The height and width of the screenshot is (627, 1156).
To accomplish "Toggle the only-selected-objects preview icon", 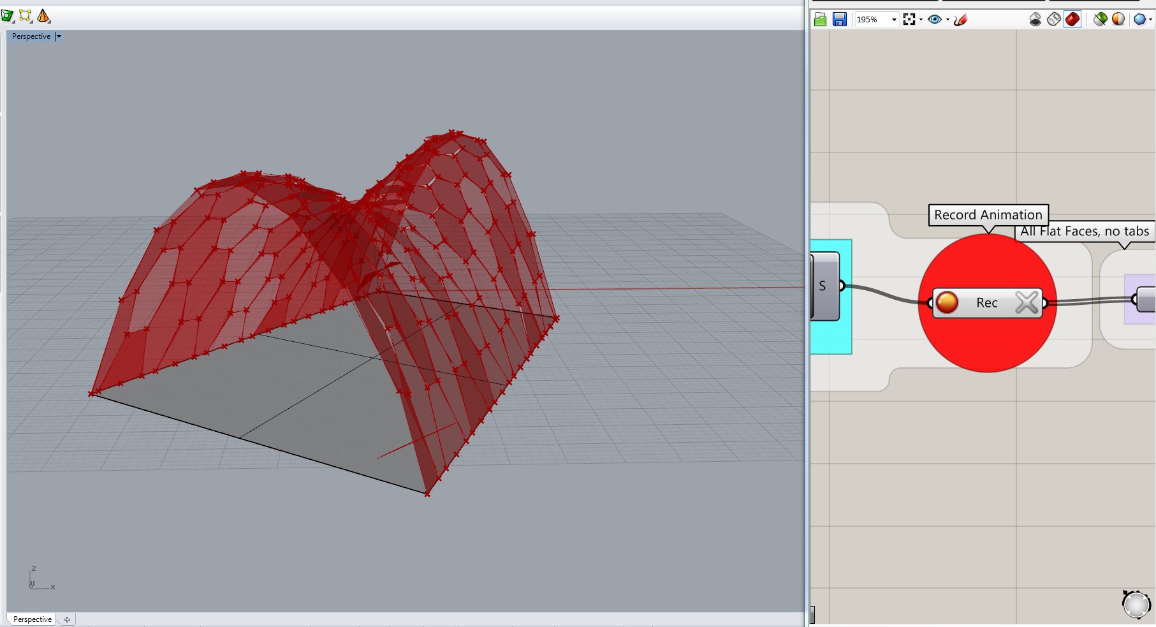I will tap(1100, 20).
